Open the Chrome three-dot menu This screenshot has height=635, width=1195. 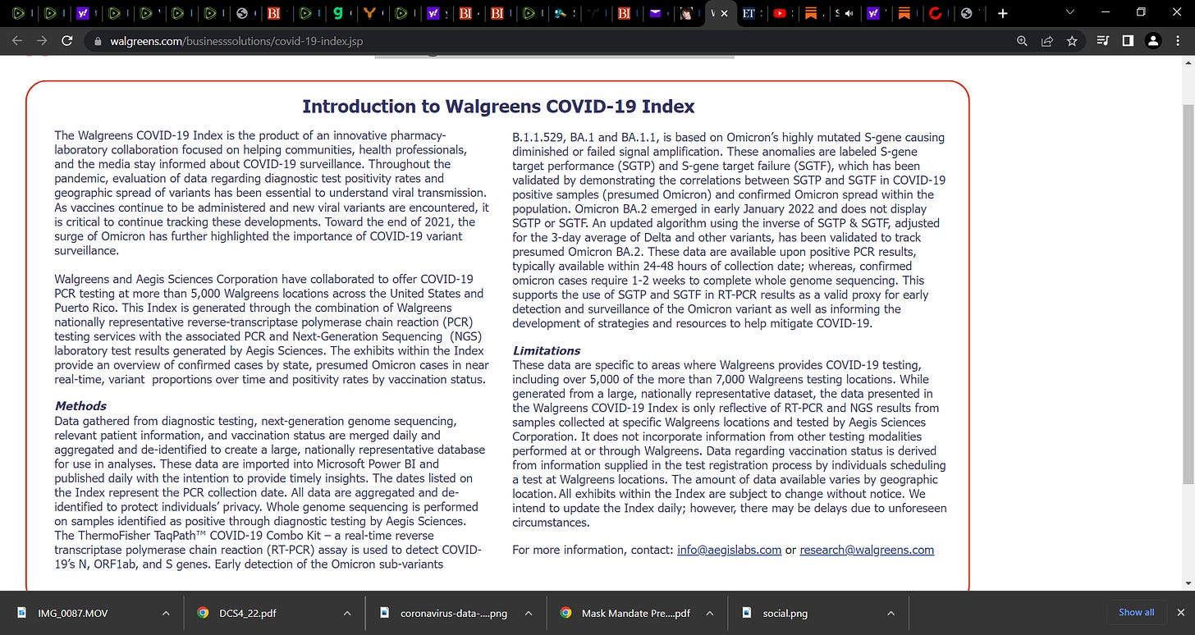(1179, 41)
